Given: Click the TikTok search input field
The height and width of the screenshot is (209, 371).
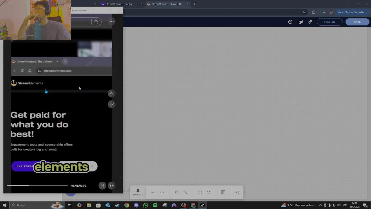Looking at the screenshot, I should [81, 22].
